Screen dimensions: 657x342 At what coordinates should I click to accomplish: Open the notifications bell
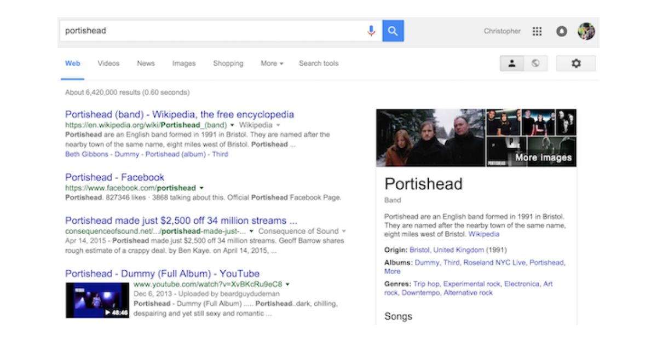point(562,32)
